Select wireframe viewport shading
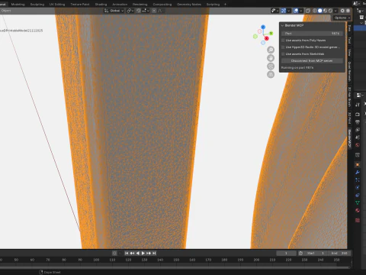Image resolution: width=366 pixels, height=275 pixels. point(315,11)
